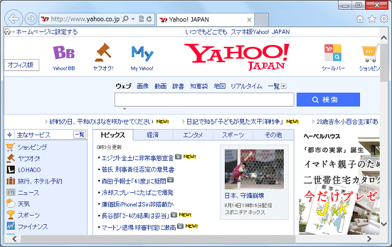
Task: Click the camera icon beside 森田予報士 headline
Action: [170, 180]
